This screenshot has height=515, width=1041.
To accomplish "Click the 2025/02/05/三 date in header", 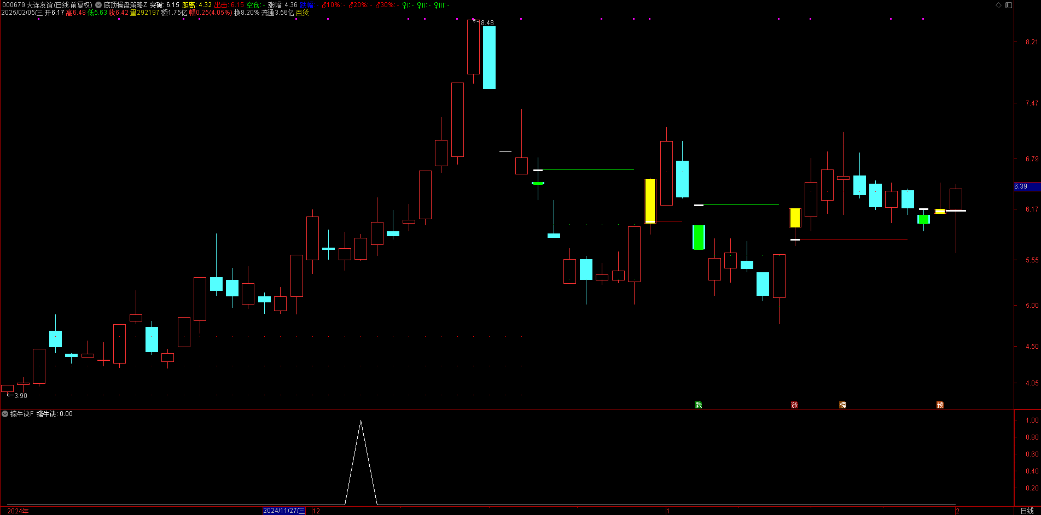I will (22, 13).
